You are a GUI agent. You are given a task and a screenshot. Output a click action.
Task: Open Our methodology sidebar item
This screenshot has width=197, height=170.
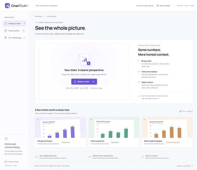15,38
